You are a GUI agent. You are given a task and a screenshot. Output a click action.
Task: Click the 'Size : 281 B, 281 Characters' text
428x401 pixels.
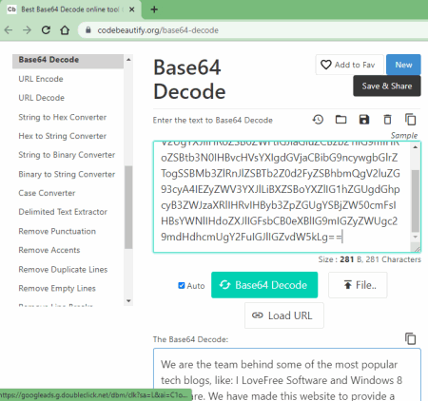click(370, 259)
